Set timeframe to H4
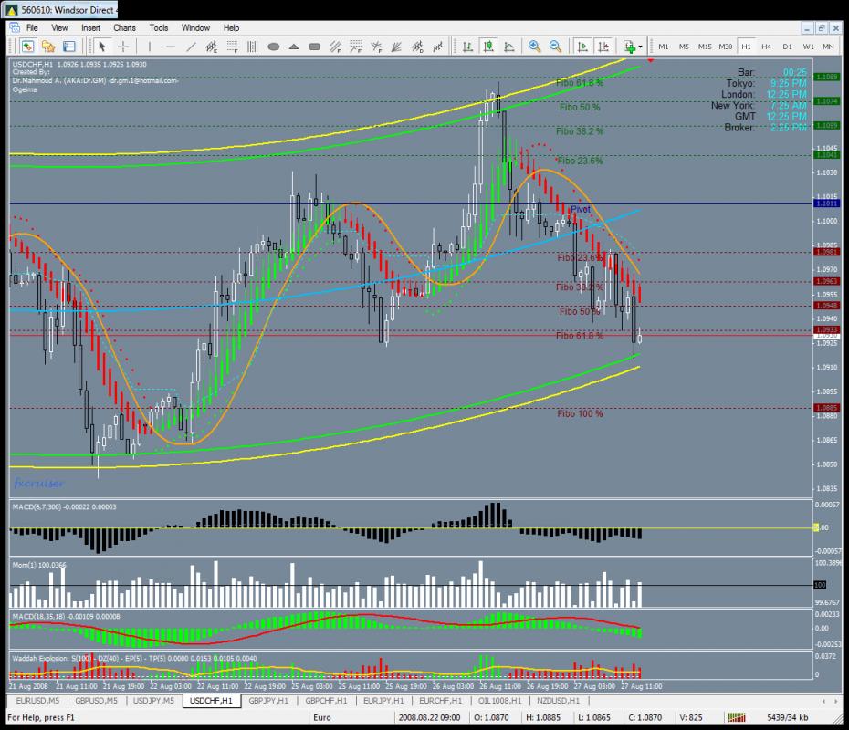The height and width of the screenshot is (730, 849). (766, 47)
